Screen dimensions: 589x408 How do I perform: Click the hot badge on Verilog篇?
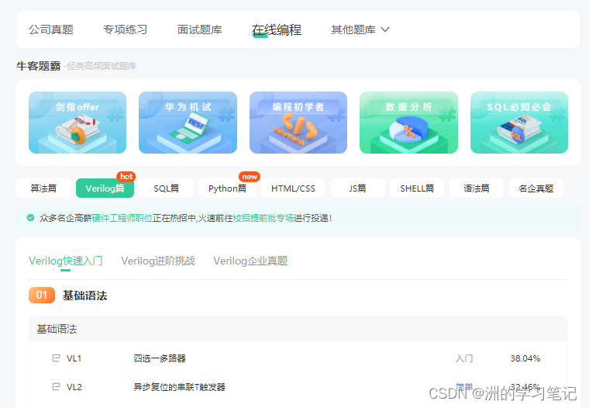point(126,176)
